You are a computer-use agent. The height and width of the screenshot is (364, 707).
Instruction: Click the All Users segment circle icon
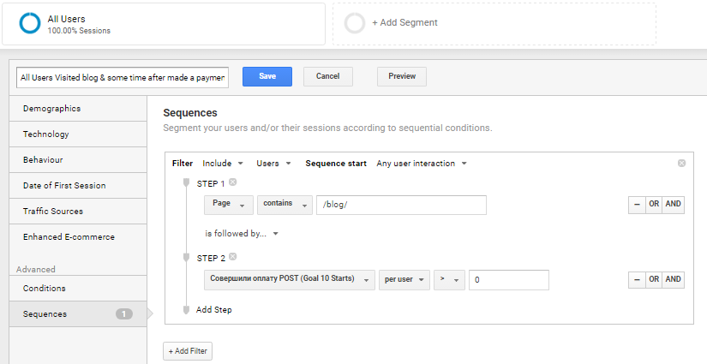[x=30, y=23]
